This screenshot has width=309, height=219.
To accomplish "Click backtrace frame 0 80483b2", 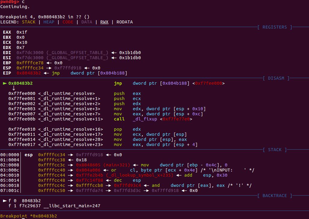I will point(24,201).
